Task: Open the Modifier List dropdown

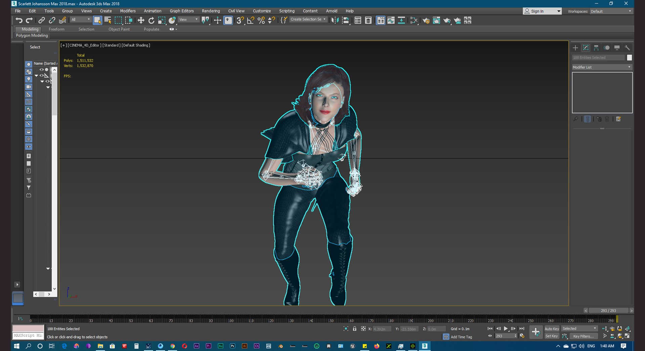Action: 602,67
